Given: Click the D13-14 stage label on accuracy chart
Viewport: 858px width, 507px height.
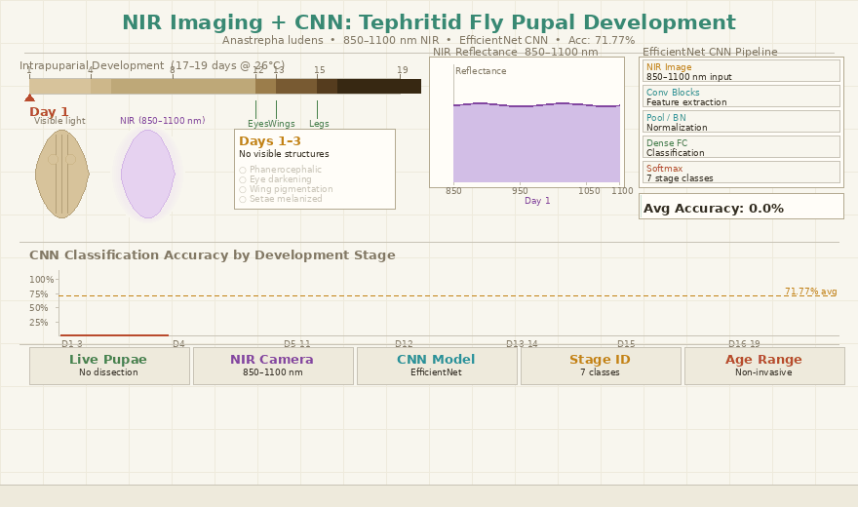Looking at the screenshot, I should [522, 343].
